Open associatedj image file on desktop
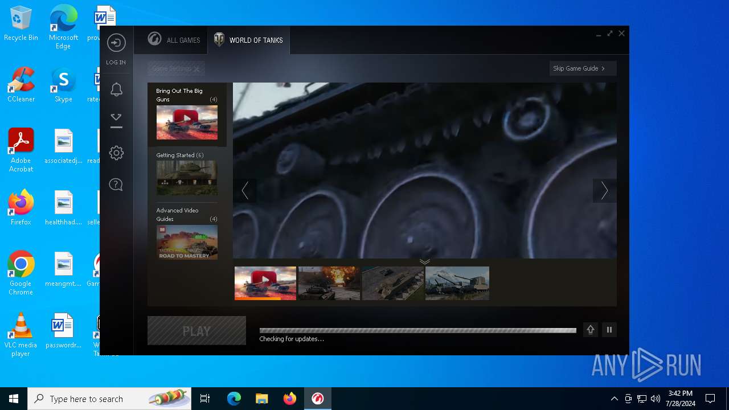Viewport: 729px width, 410px height. pyautogui.click(x=63, y=146)
